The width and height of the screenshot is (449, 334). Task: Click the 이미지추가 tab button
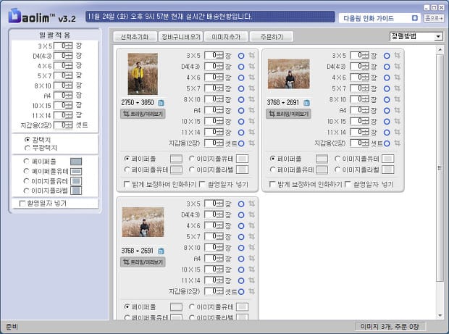pos(226,36)
